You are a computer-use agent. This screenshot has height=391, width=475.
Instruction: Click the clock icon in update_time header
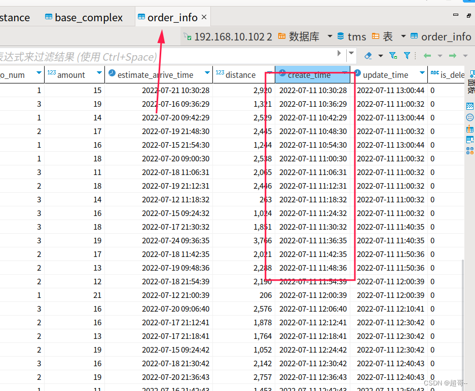[358, 73]
